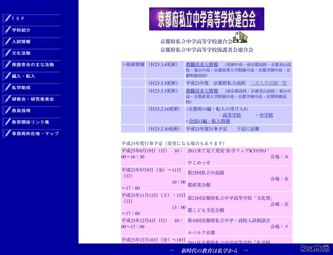Open the 二次入学試験一覧 link

pyautogui.click(x=269, y=83)
